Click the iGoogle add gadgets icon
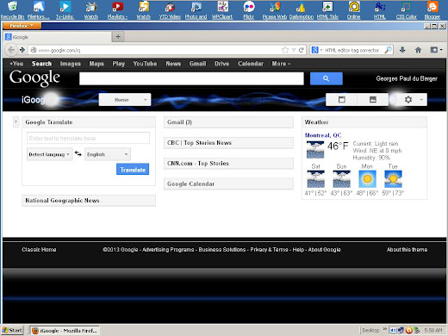Viewport: 448px width, 336px height. [x=342, y=100]
